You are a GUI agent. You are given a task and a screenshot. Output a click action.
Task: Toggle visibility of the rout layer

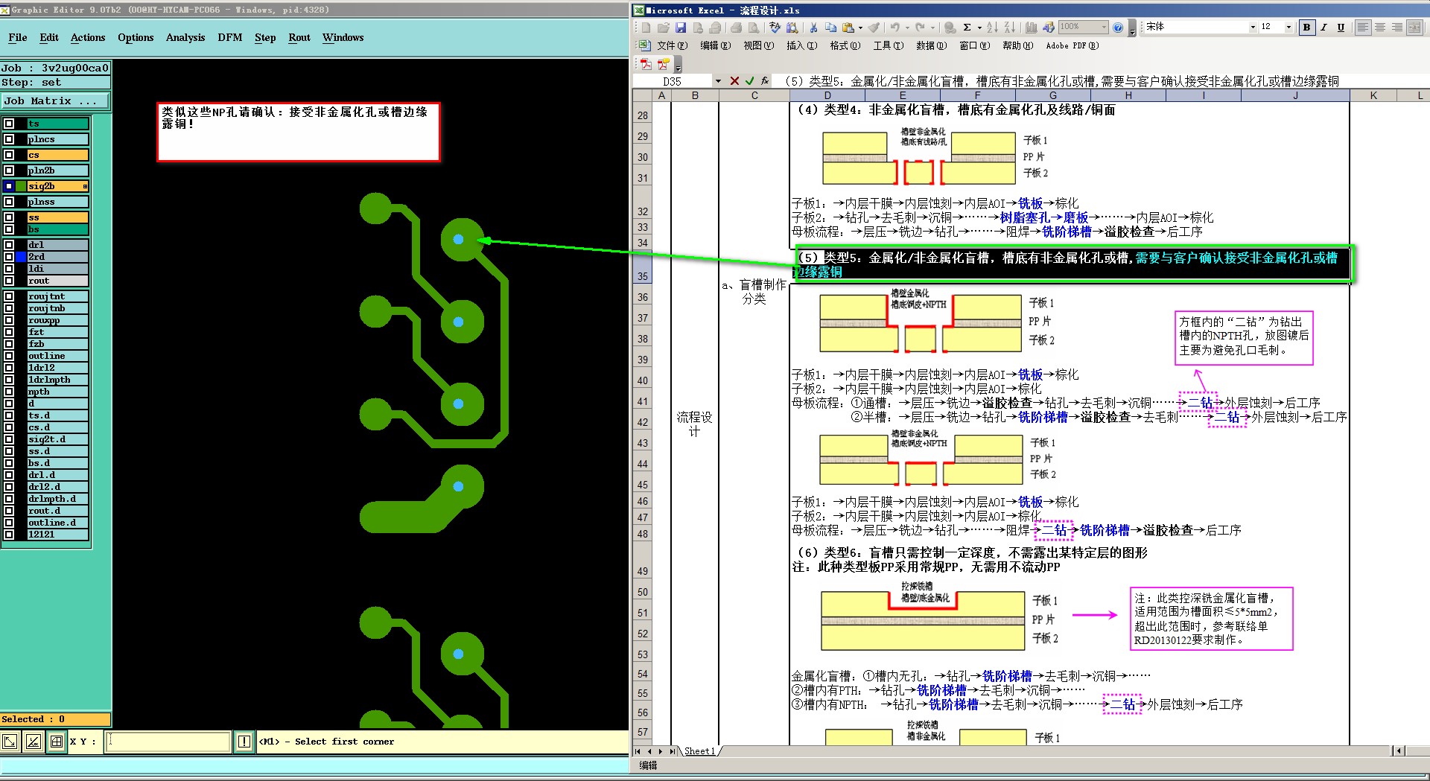tap(9, 281)
